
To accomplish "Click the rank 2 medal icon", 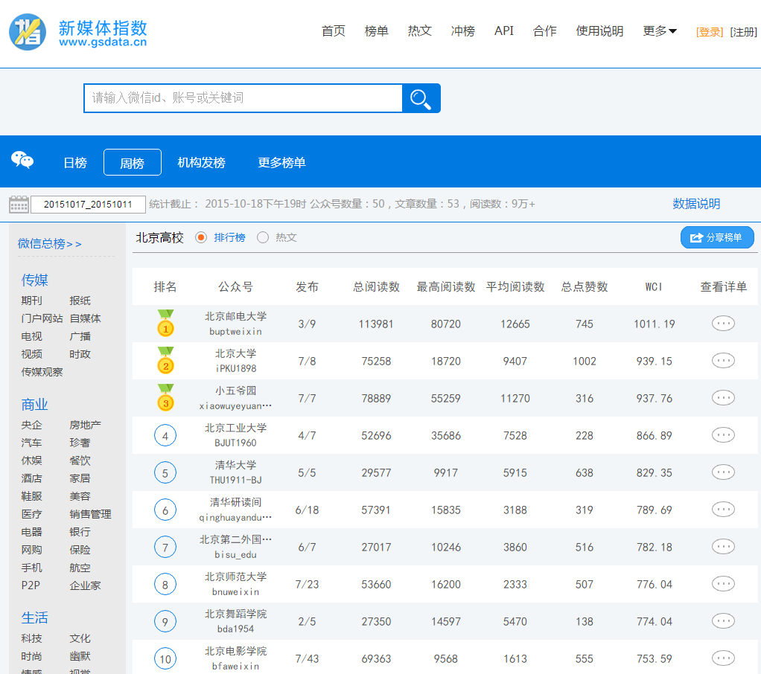I will click(165, 361).
